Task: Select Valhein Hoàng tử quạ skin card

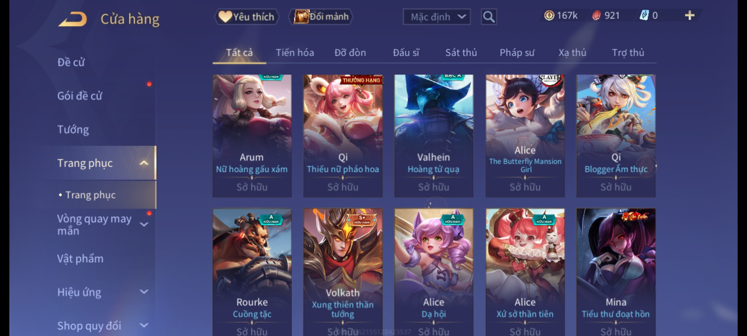Action: [x=434, y=136]
